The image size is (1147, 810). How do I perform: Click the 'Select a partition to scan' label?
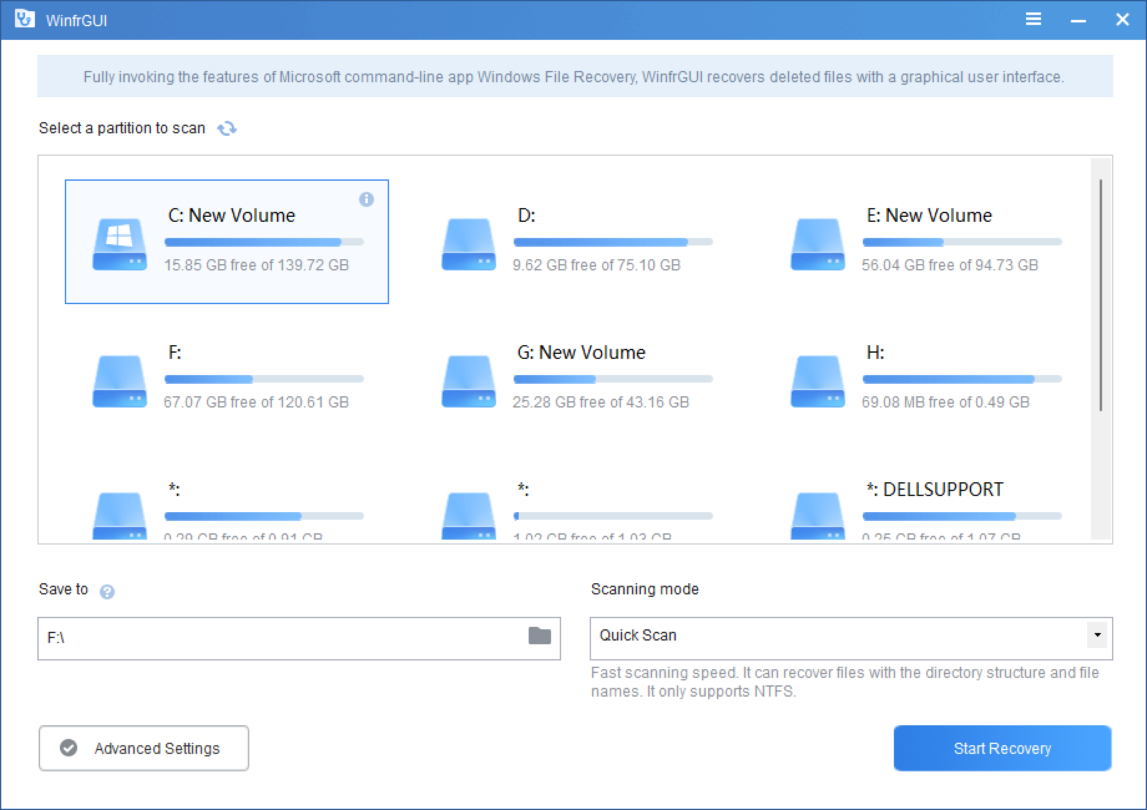[122, 128]
